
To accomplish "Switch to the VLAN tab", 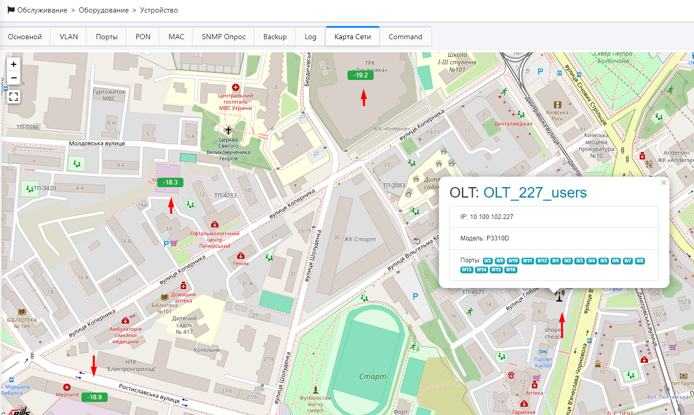I will (68, 37).
